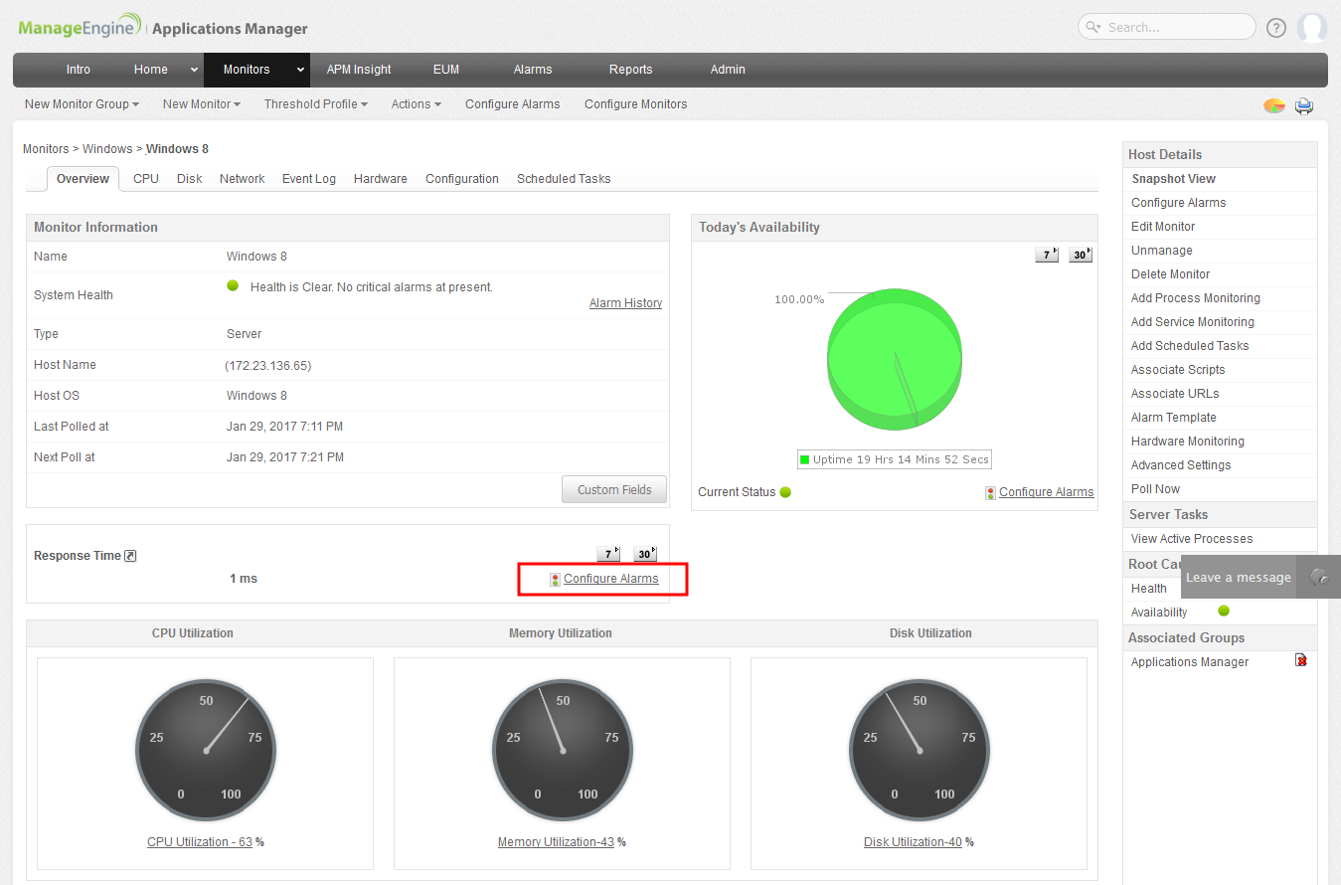This screenshot has height=885, width=1341.
Task: Open the Memory Utilization-43 link
Action: 556,842
